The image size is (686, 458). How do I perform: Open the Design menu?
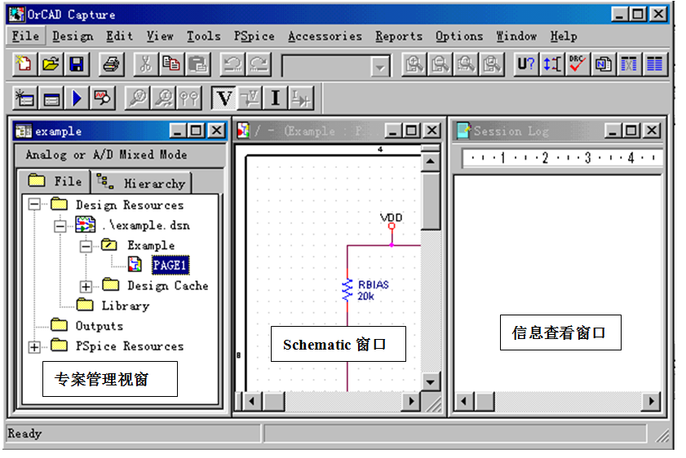[73, 36]
